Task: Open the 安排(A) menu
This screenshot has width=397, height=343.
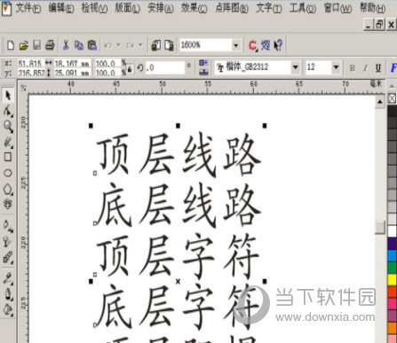Action: pos(161,8)
